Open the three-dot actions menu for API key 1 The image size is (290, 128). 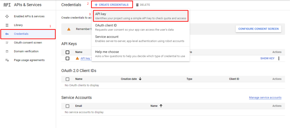click(279, 58)
